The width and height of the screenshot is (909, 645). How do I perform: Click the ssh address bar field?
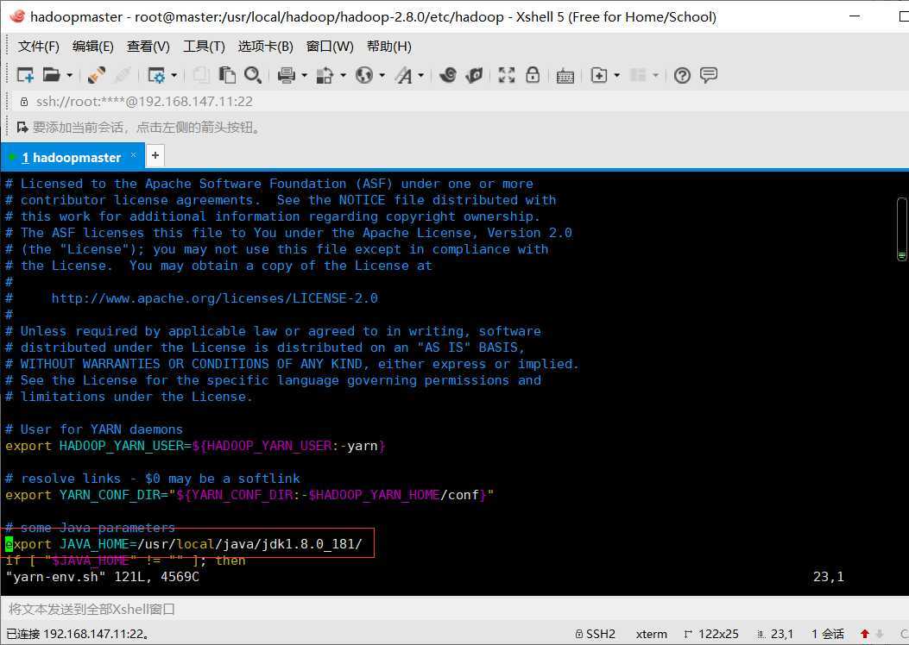click(458, 102)
